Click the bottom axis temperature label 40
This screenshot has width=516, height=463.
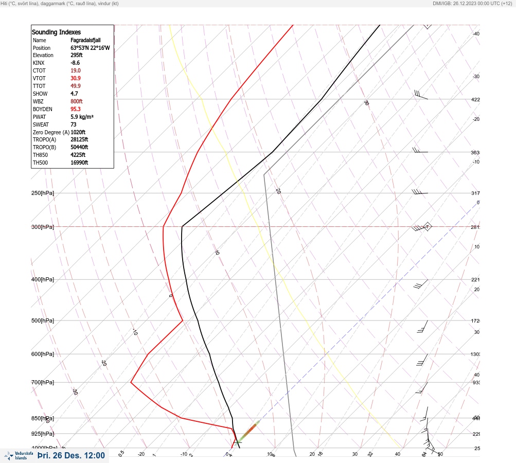click(x=398, y=454)
